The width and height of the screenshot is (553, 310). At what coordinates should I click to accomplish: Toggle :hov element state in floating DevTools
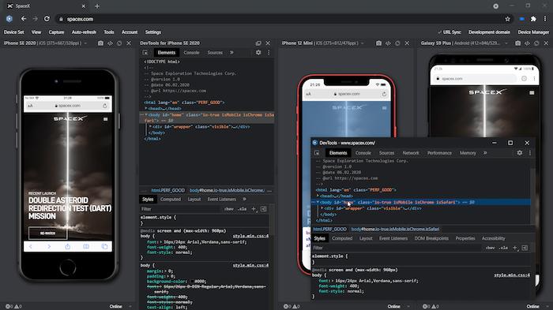click(x=491, y=248)
